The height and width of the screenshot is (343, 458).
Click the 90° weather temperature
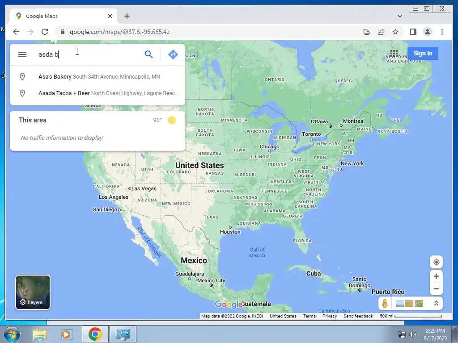(x=157, y=120)
